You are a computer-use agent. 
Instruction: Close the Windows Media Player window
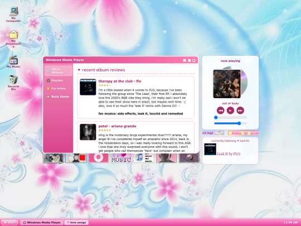(x=194, y=60)
